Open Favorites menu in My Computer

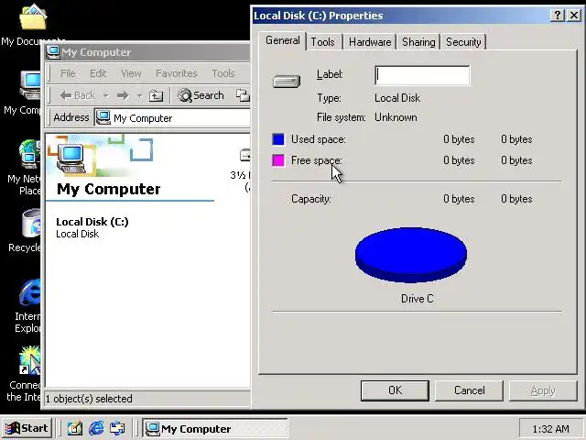coord(177,73)
